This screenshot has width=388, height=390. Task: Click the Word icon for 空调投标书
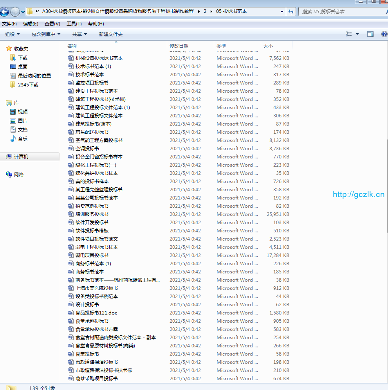(70, 149)
